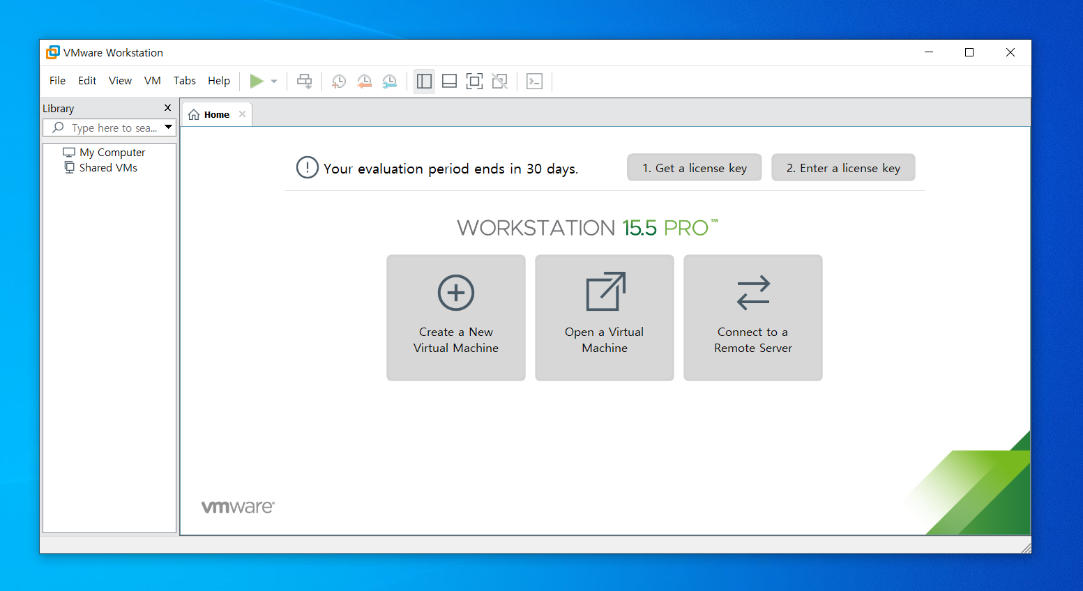Viewport: 1083px width, 591px height.
Task: Maximize the VMware Workstation window
Action: [x=969, y=52]
